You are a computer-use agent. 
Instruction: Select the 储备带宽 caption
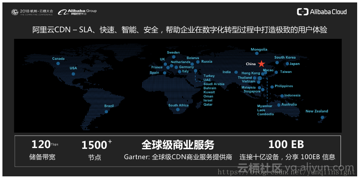click(x=42, y=157)
